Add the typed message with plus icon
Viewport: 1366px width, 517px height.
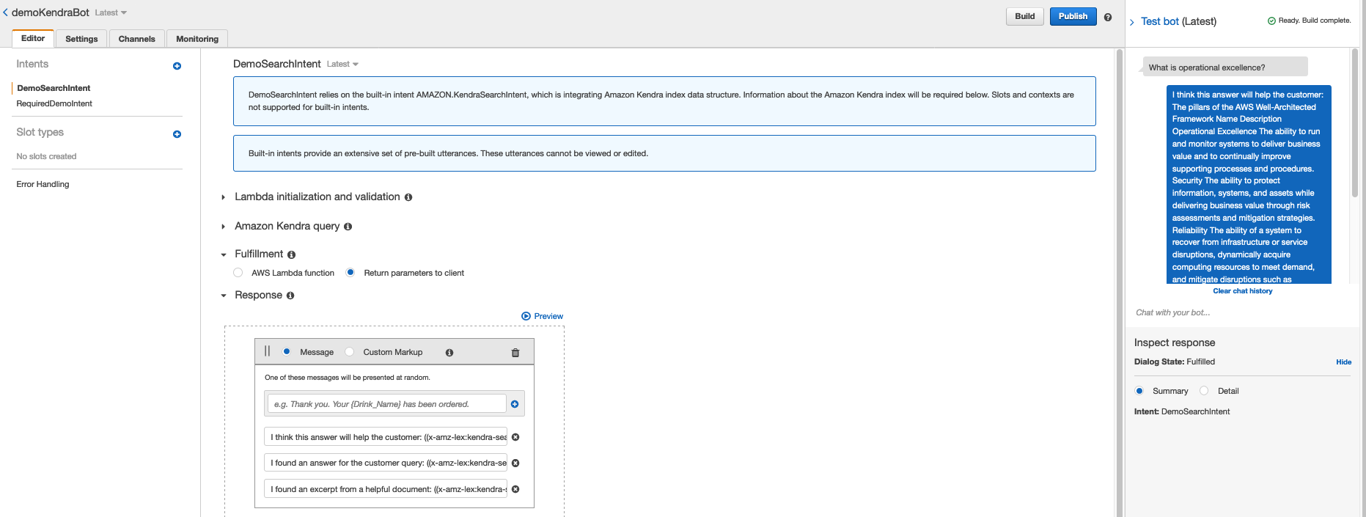tap(515, 404)
